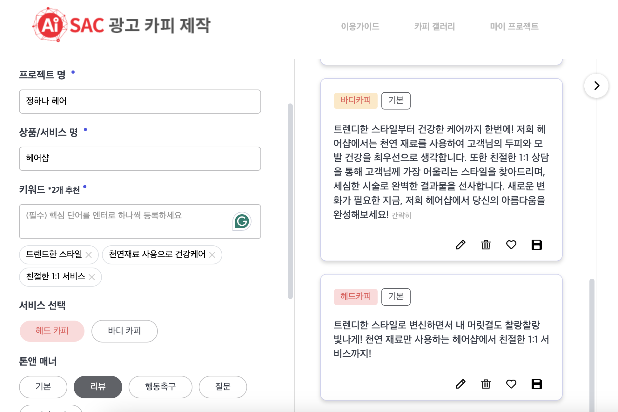Click edit pencil icon on body copy card
Viewport: 618px width, 412px height.
460,245
